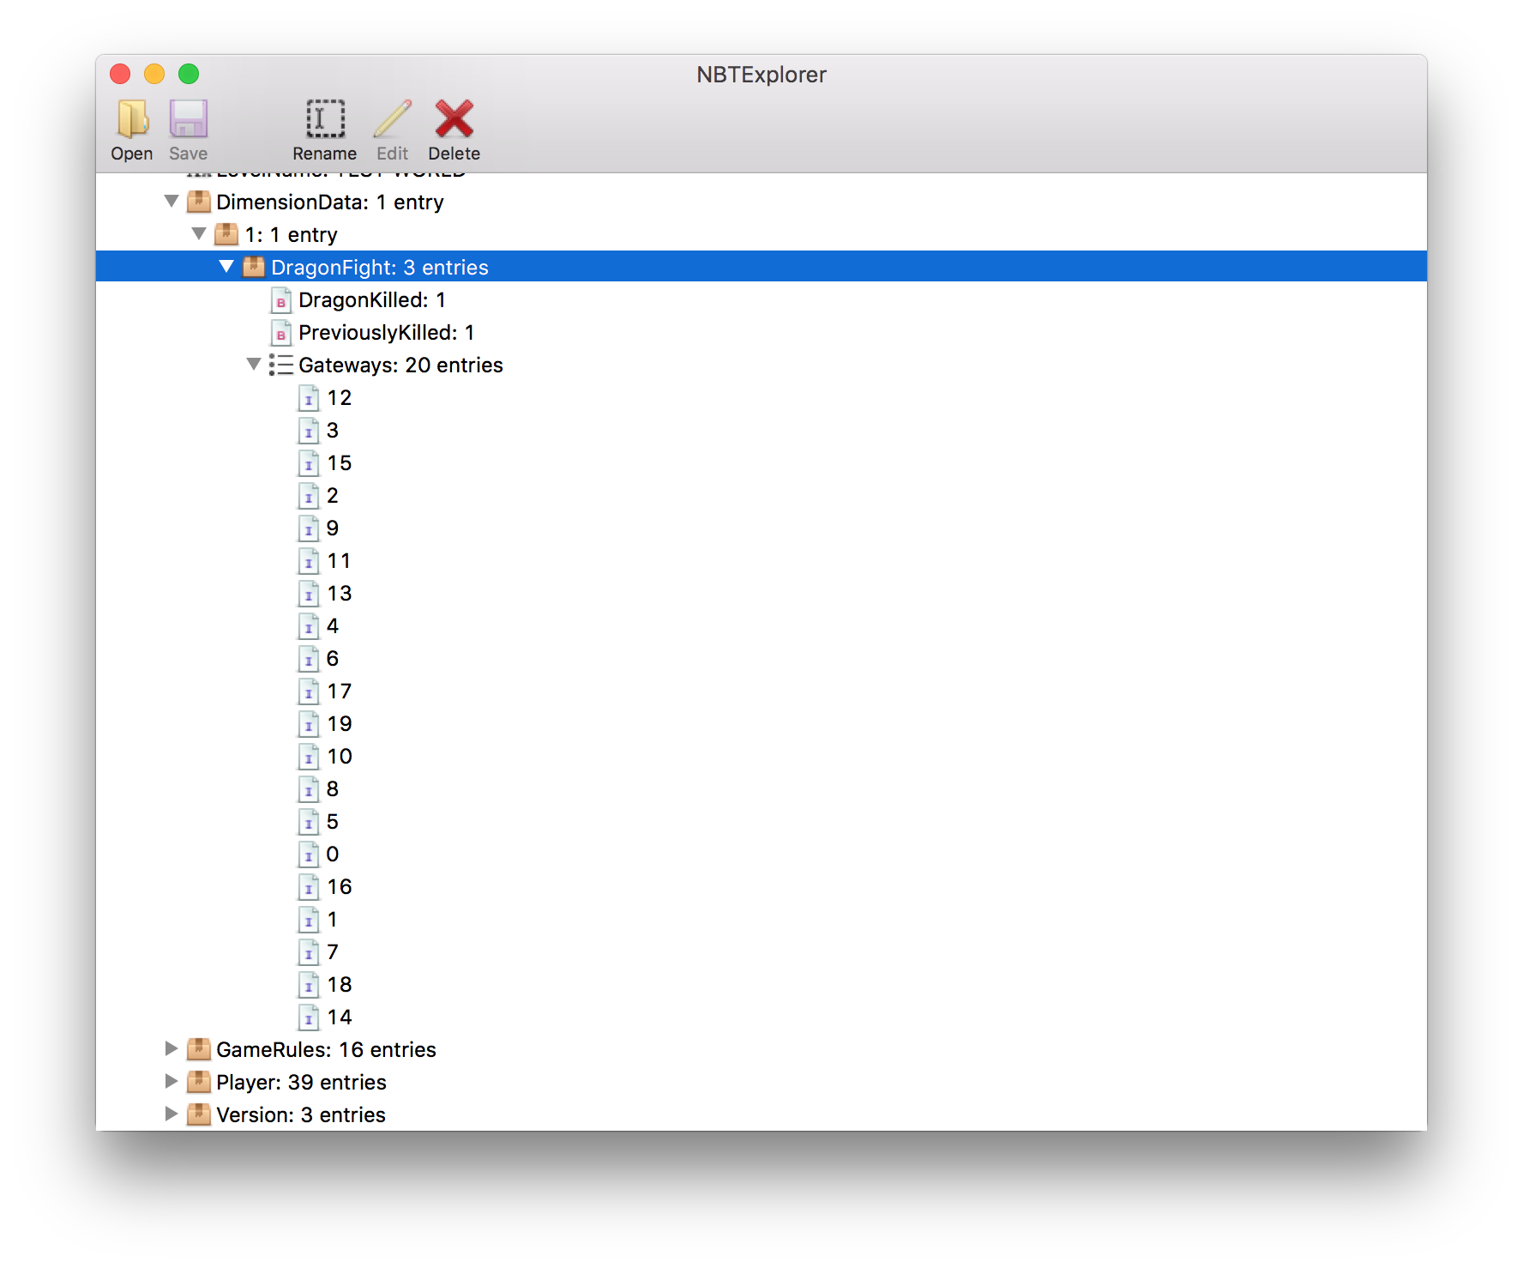Expand the Player entries node

point(172,1081)
